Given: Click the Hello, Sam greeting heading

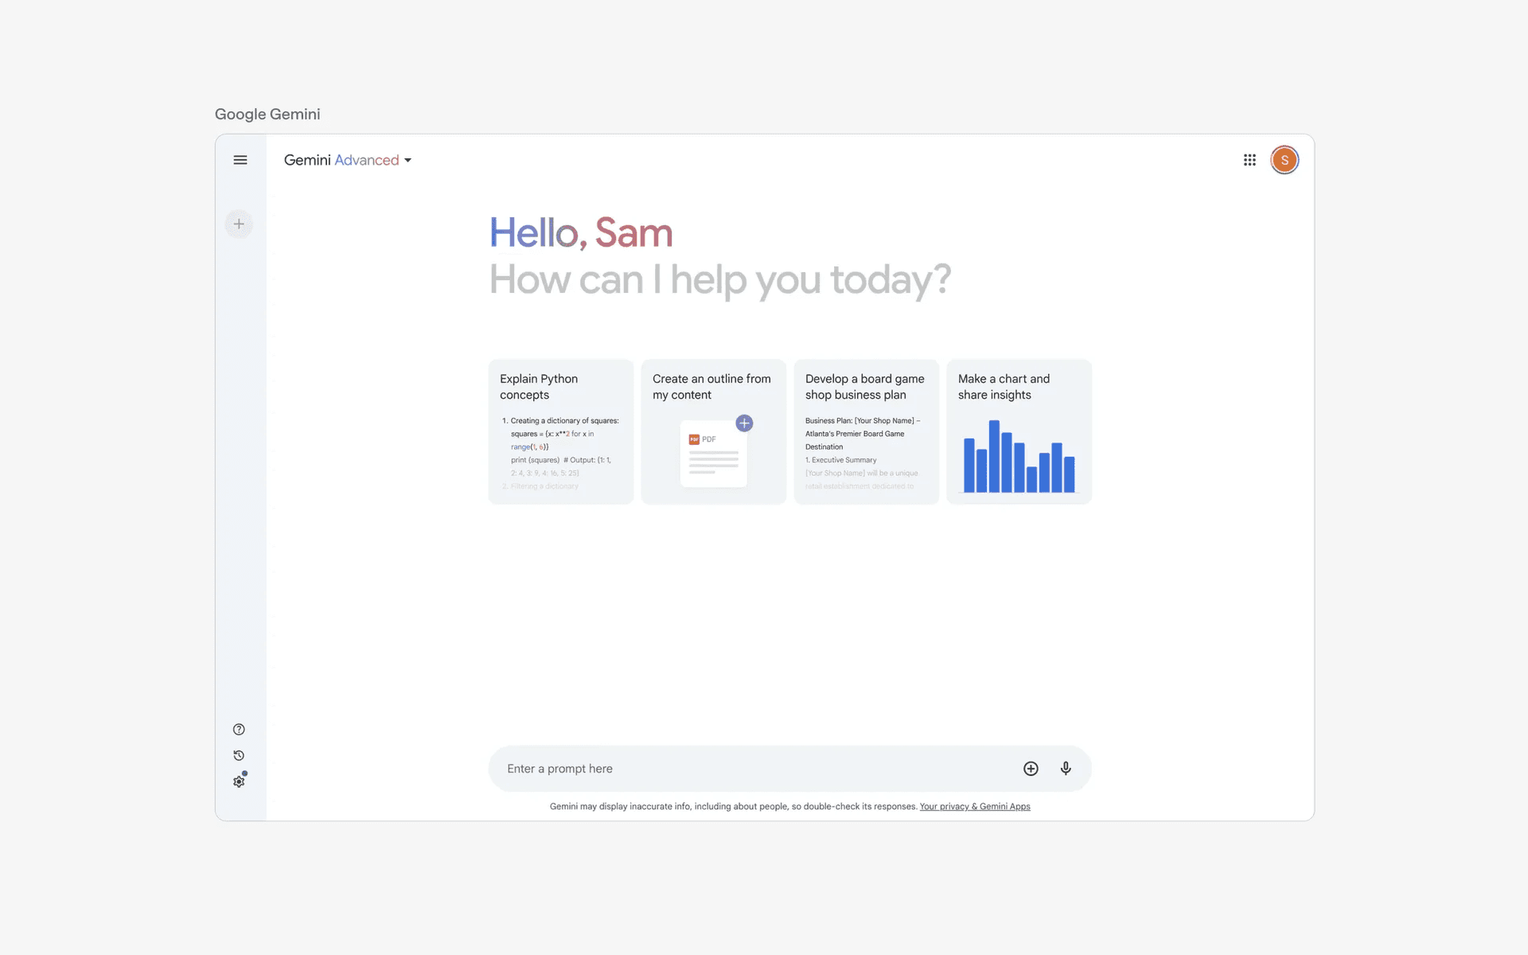Looking at the screenshot, I should click(x=580, y=233).
